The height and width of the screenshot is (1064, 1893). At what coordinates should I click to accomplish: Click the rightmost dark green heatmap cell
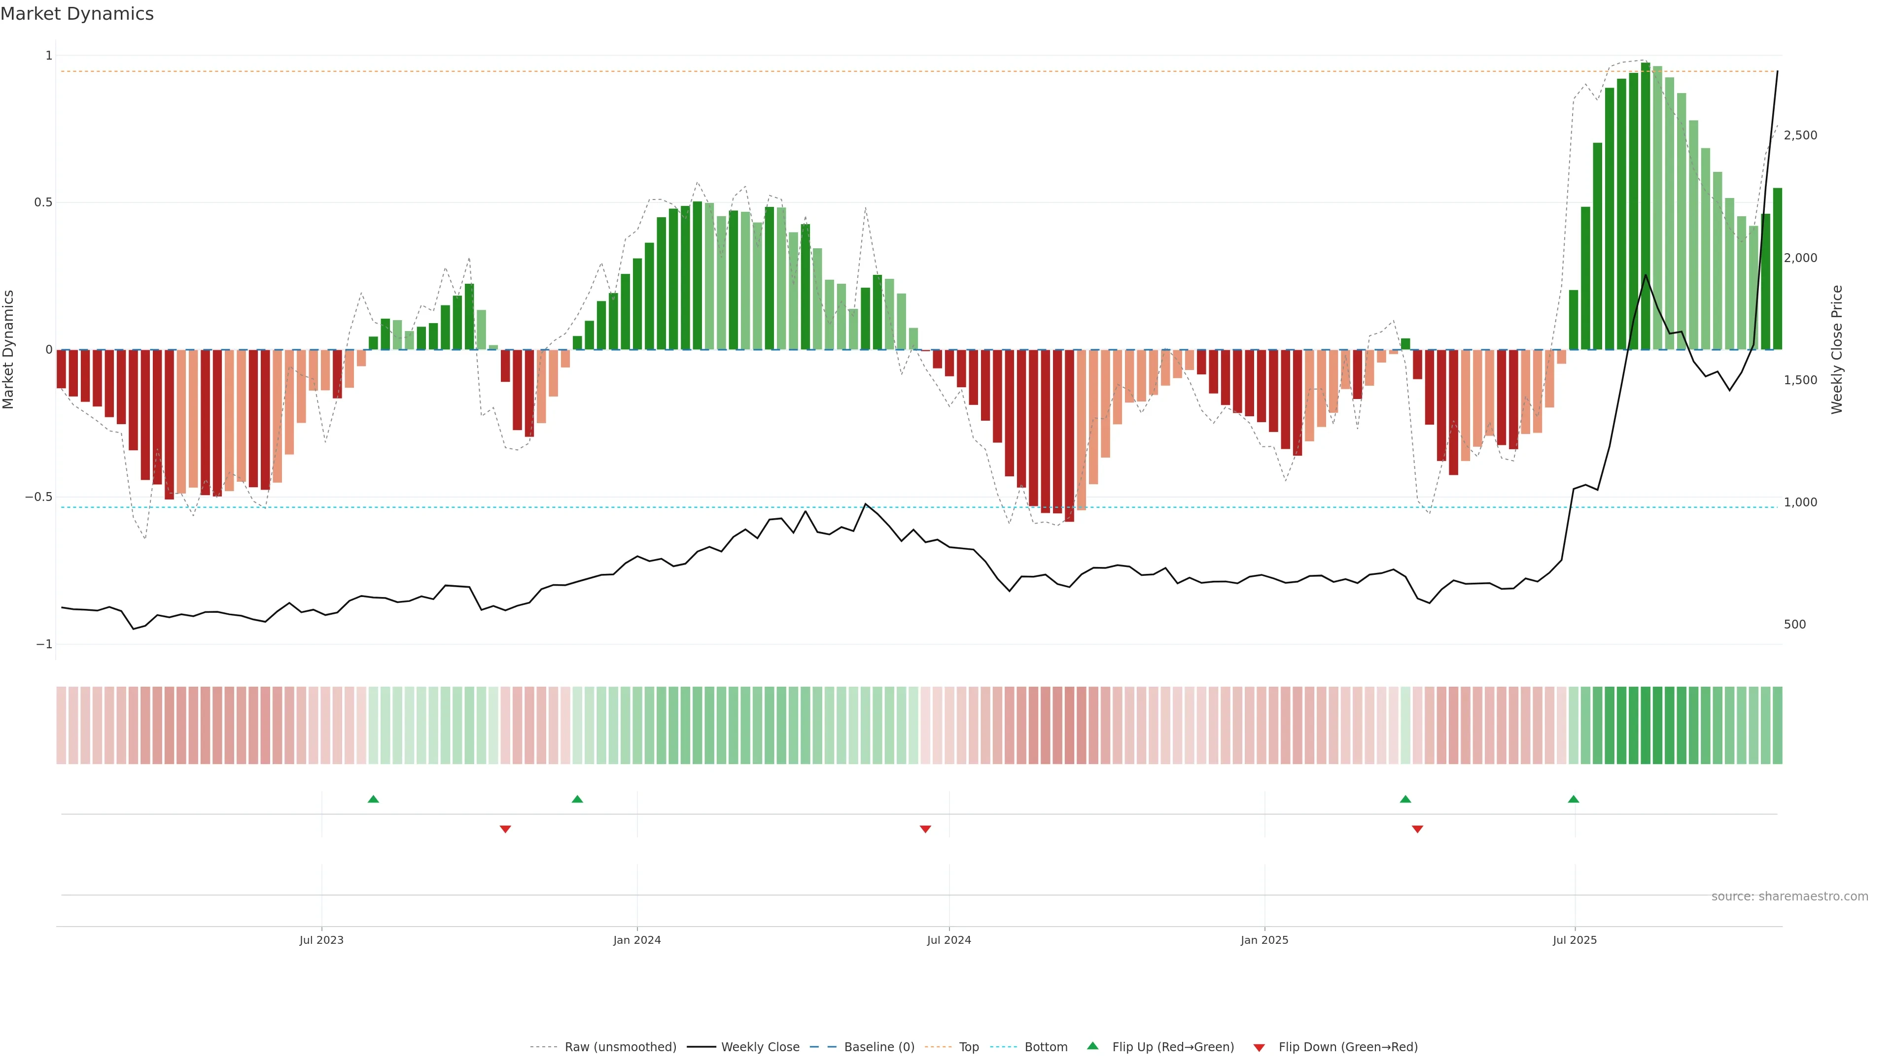(1778, 725)
